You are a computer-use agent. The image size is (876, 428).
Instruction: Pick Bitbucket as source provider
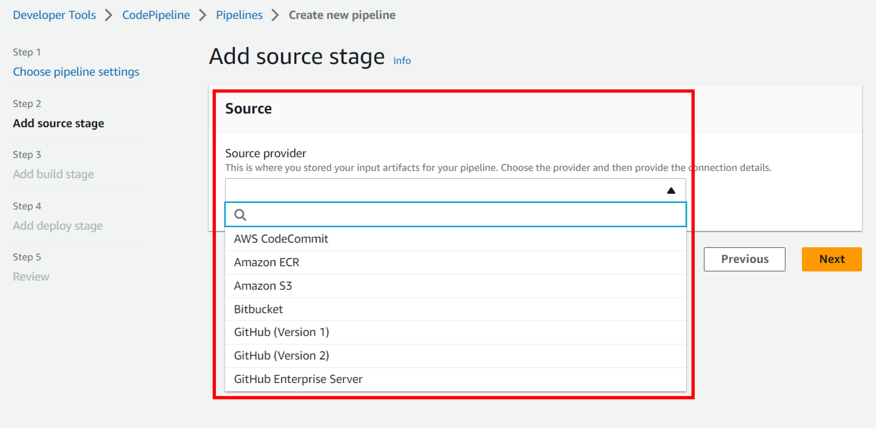point(258,309)
